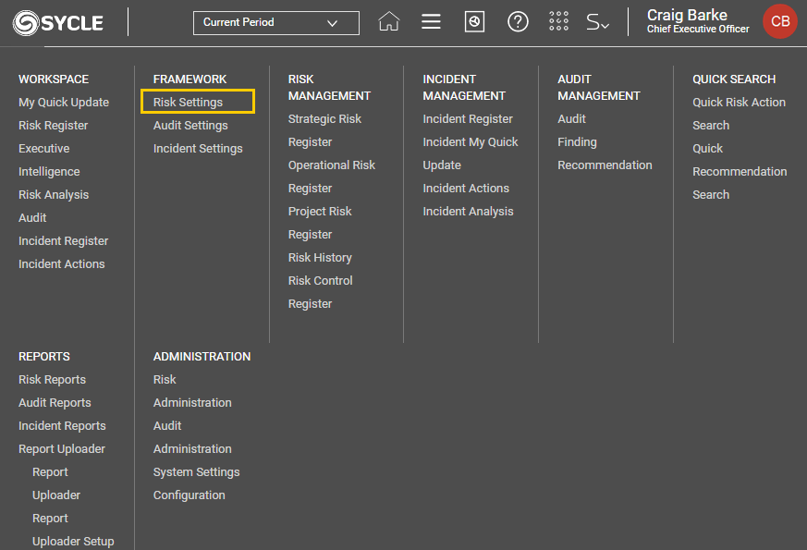Open My Quick Update in Workspace
Viewport: 807px width, 550px height.
(64, 103)
